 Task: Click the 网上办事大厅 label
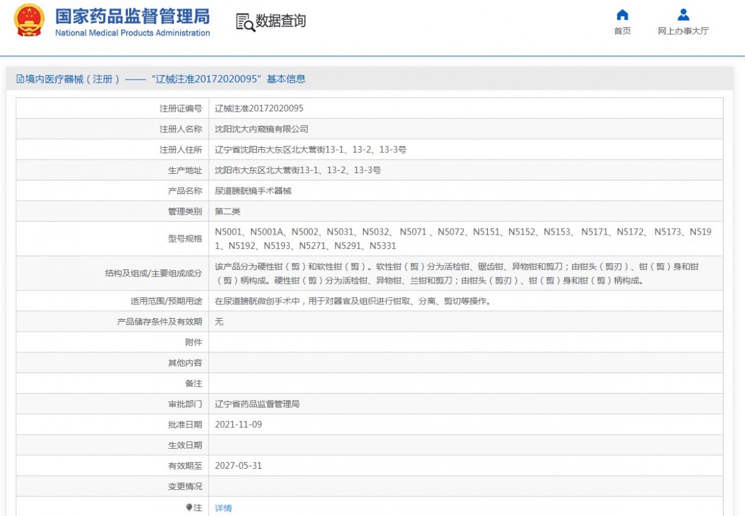[x=683, y=31]
